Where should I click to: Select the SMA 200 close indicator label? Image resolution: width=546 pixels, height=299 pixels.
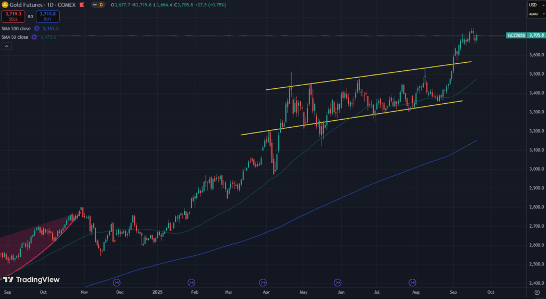(x=16, y=28)
